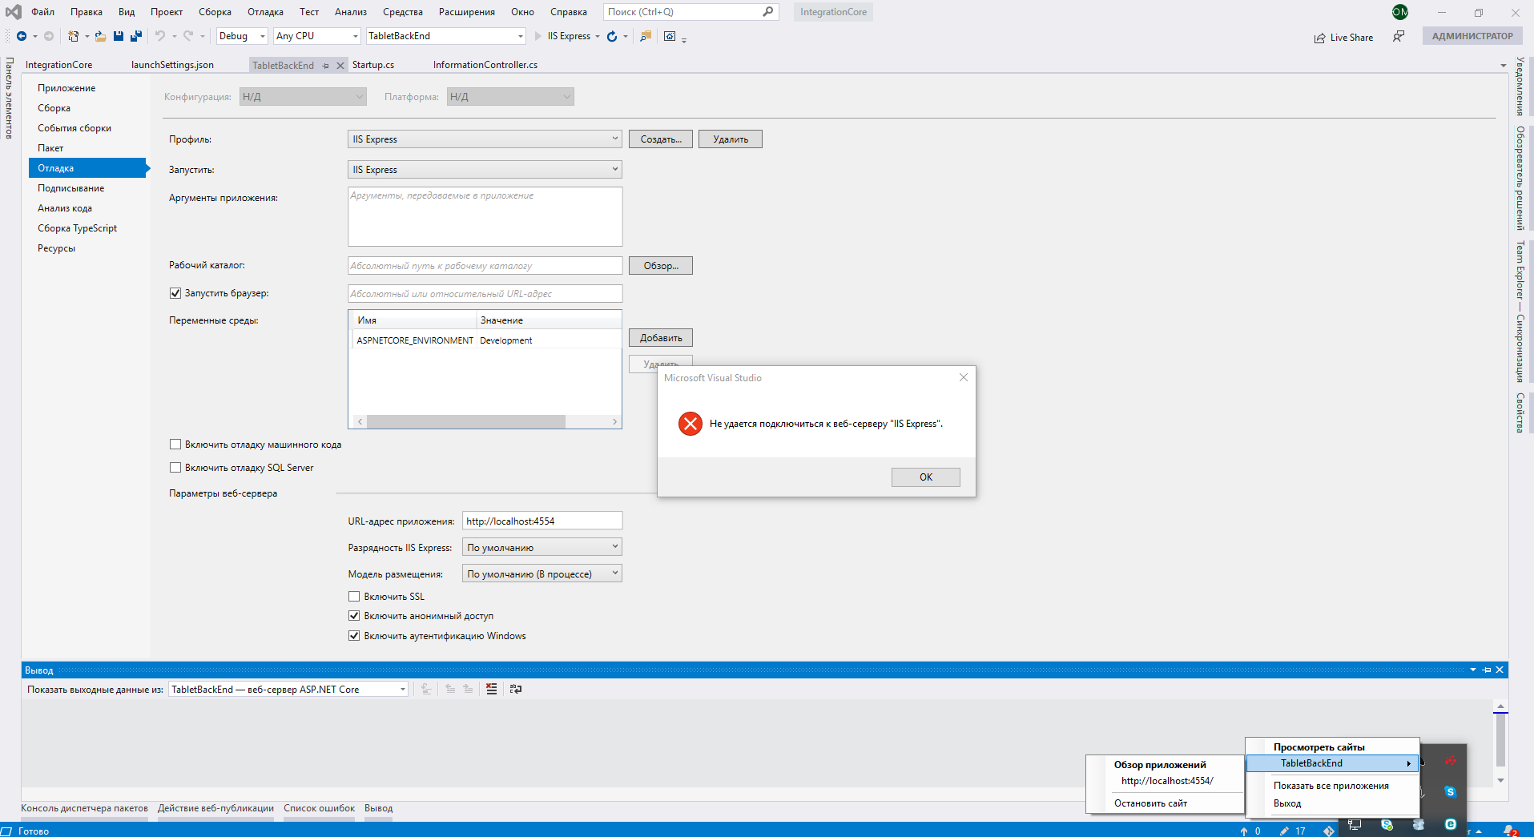
Task: Open the TabletBackEnd startup project dropdown
Action: (x=446, y=36)
